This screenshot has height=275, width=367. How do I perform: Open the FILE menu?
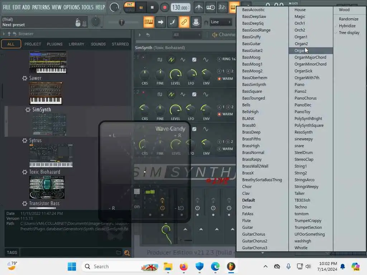click(7, 7)
